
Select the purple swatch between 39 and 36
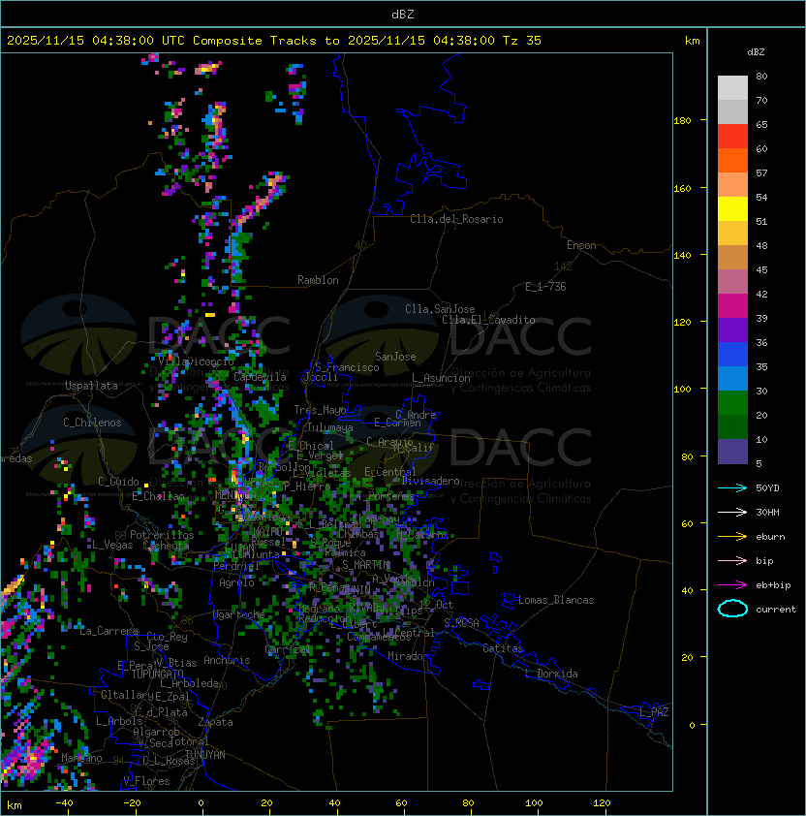point(732,330)
